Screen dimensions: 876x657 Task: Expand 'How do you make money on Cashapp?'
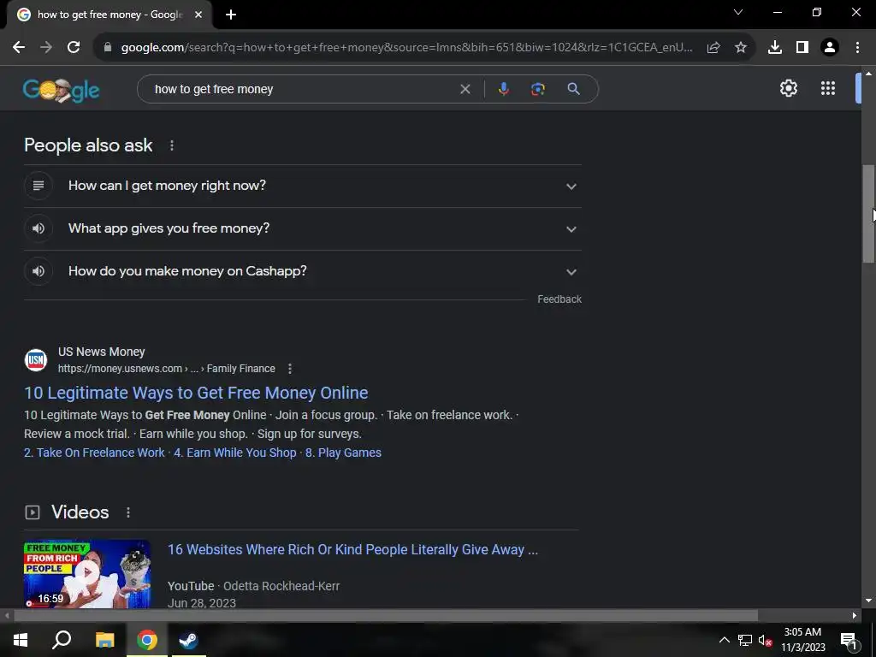(x=302, y=271)
